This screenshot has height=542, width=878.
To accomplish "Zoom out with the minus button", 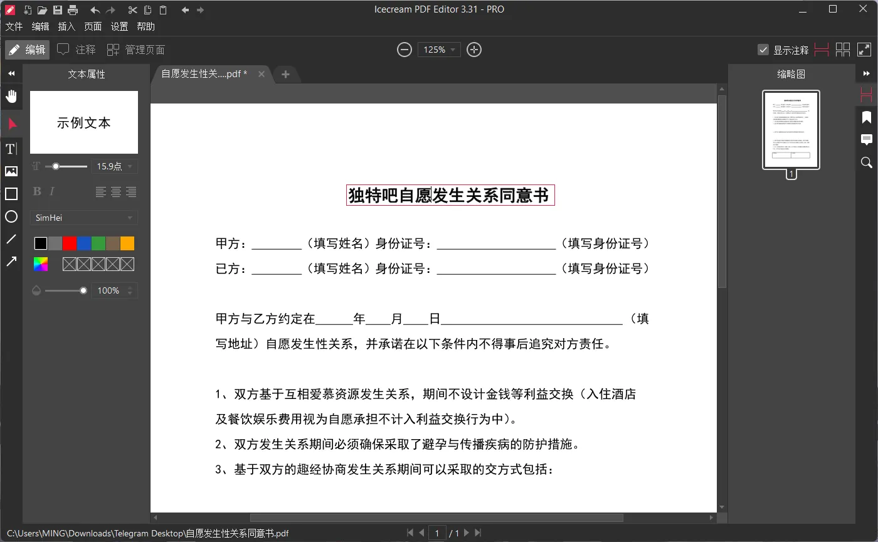I will [x=405, y=50].
